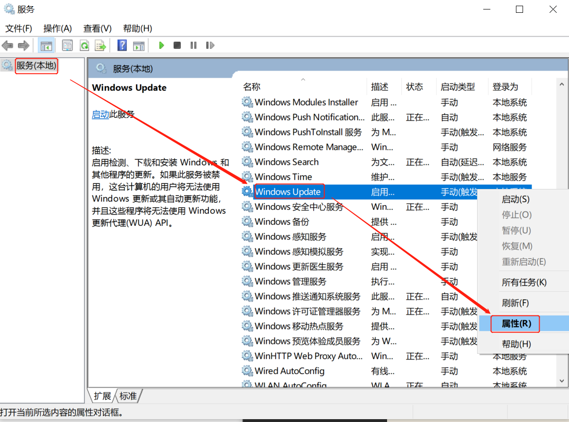Select the Windows 安全中心服务 row
Image resolution: width=569 pixels, height=422 pixels.
tap(360, 207)
